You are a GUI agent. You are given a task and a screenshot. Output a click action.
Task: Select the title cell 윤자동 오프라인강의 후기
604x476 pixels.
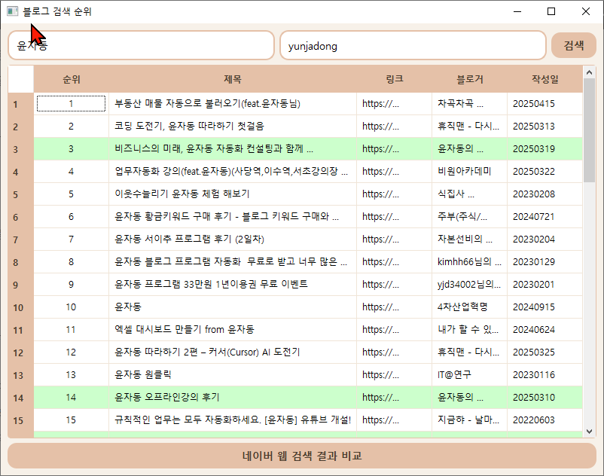tap(233, 398)
